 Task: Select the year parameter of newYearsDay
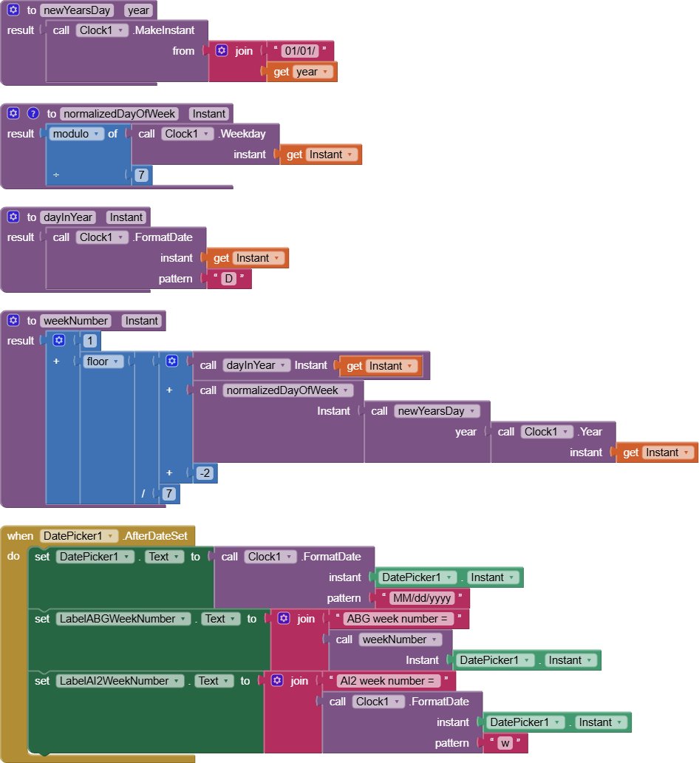[138, 10]
